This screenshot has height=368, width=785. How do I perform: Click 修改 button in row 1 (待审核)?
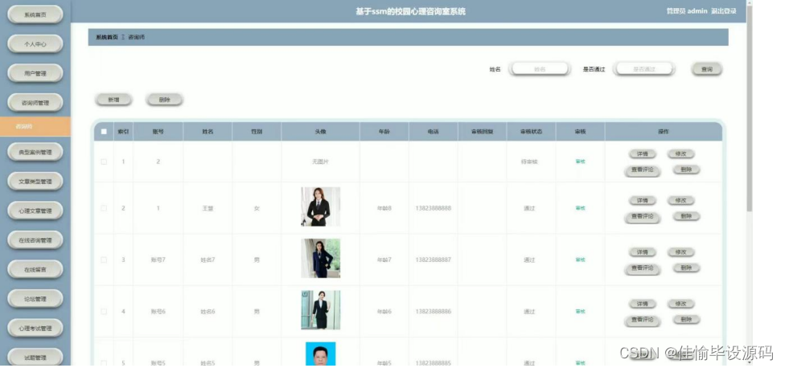coord(681,154)
